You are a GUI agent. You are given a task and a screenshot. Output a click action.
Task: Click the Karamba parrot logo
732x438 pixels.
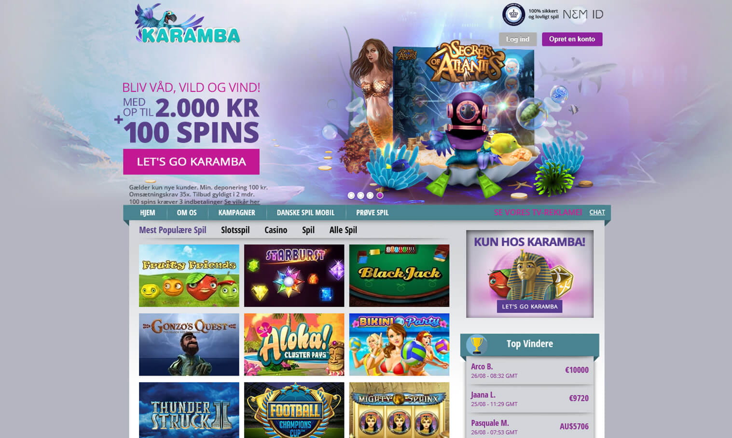point(187,24)
